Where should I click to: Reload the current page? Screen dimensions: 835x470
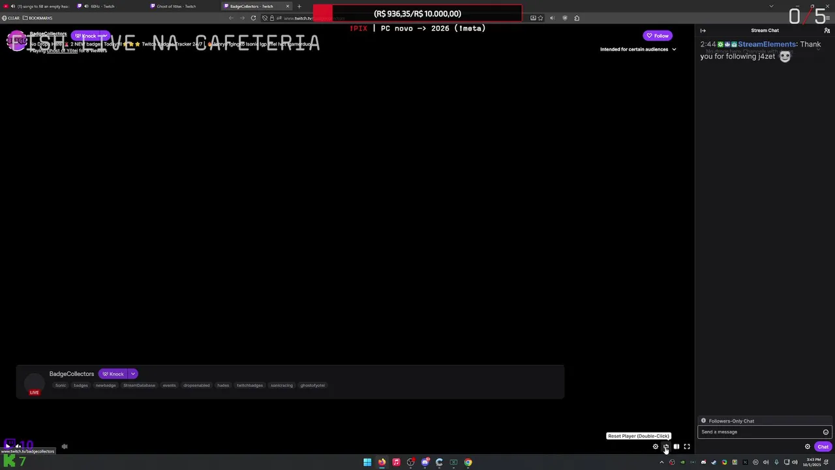click(253, 18)
